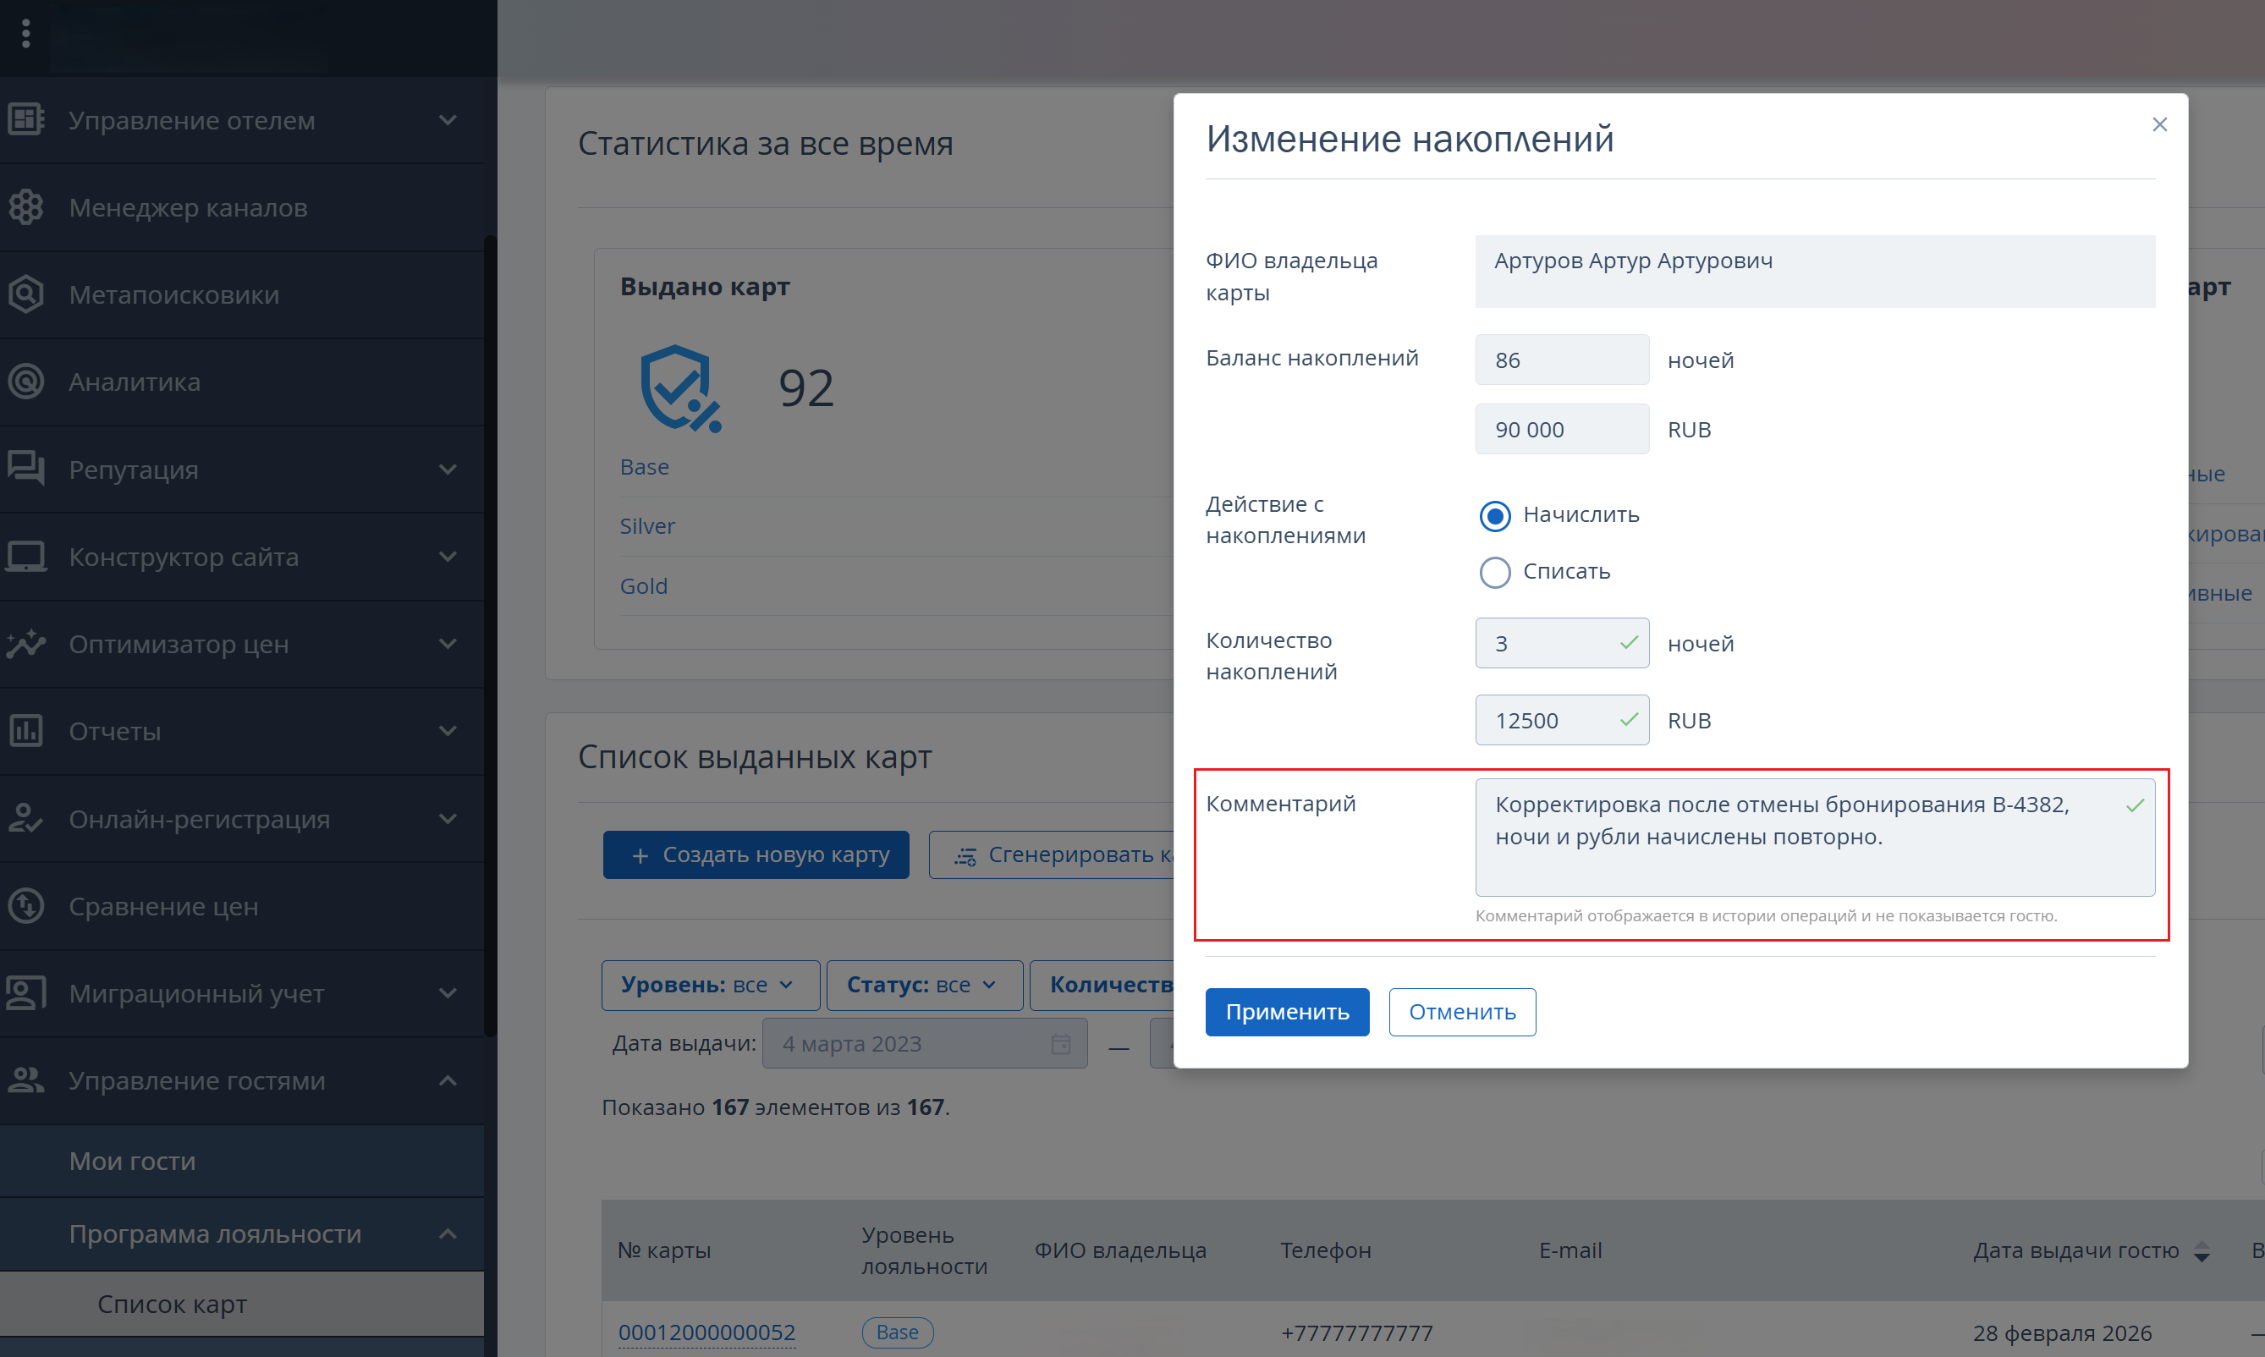Click the channel manager icon in the sidebar
Image resolution: width=2265 pixels, height=1357 pixels.
(25, 207)
